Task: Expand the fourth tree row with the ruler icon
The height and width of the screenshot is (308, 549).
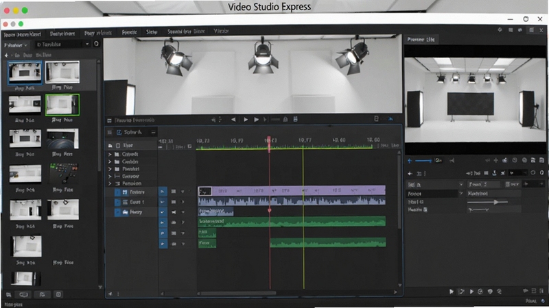Action: pyautogui.click(x=110, y=177)
